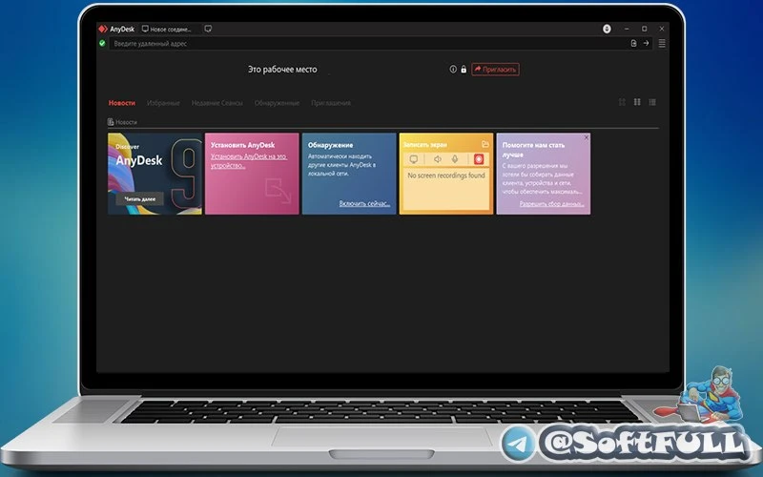The width and height of the screenshot is (763, 477).
Task: Minimize the AnyDesk window
Action: point(627,29)
